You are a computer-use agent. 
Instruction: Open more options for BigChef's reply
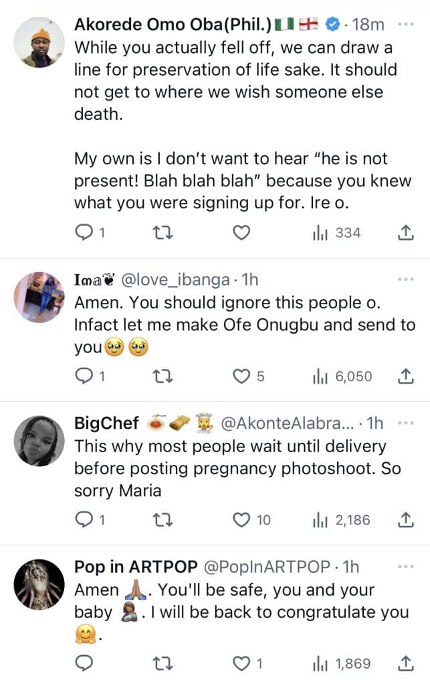(x=407, y=422)
